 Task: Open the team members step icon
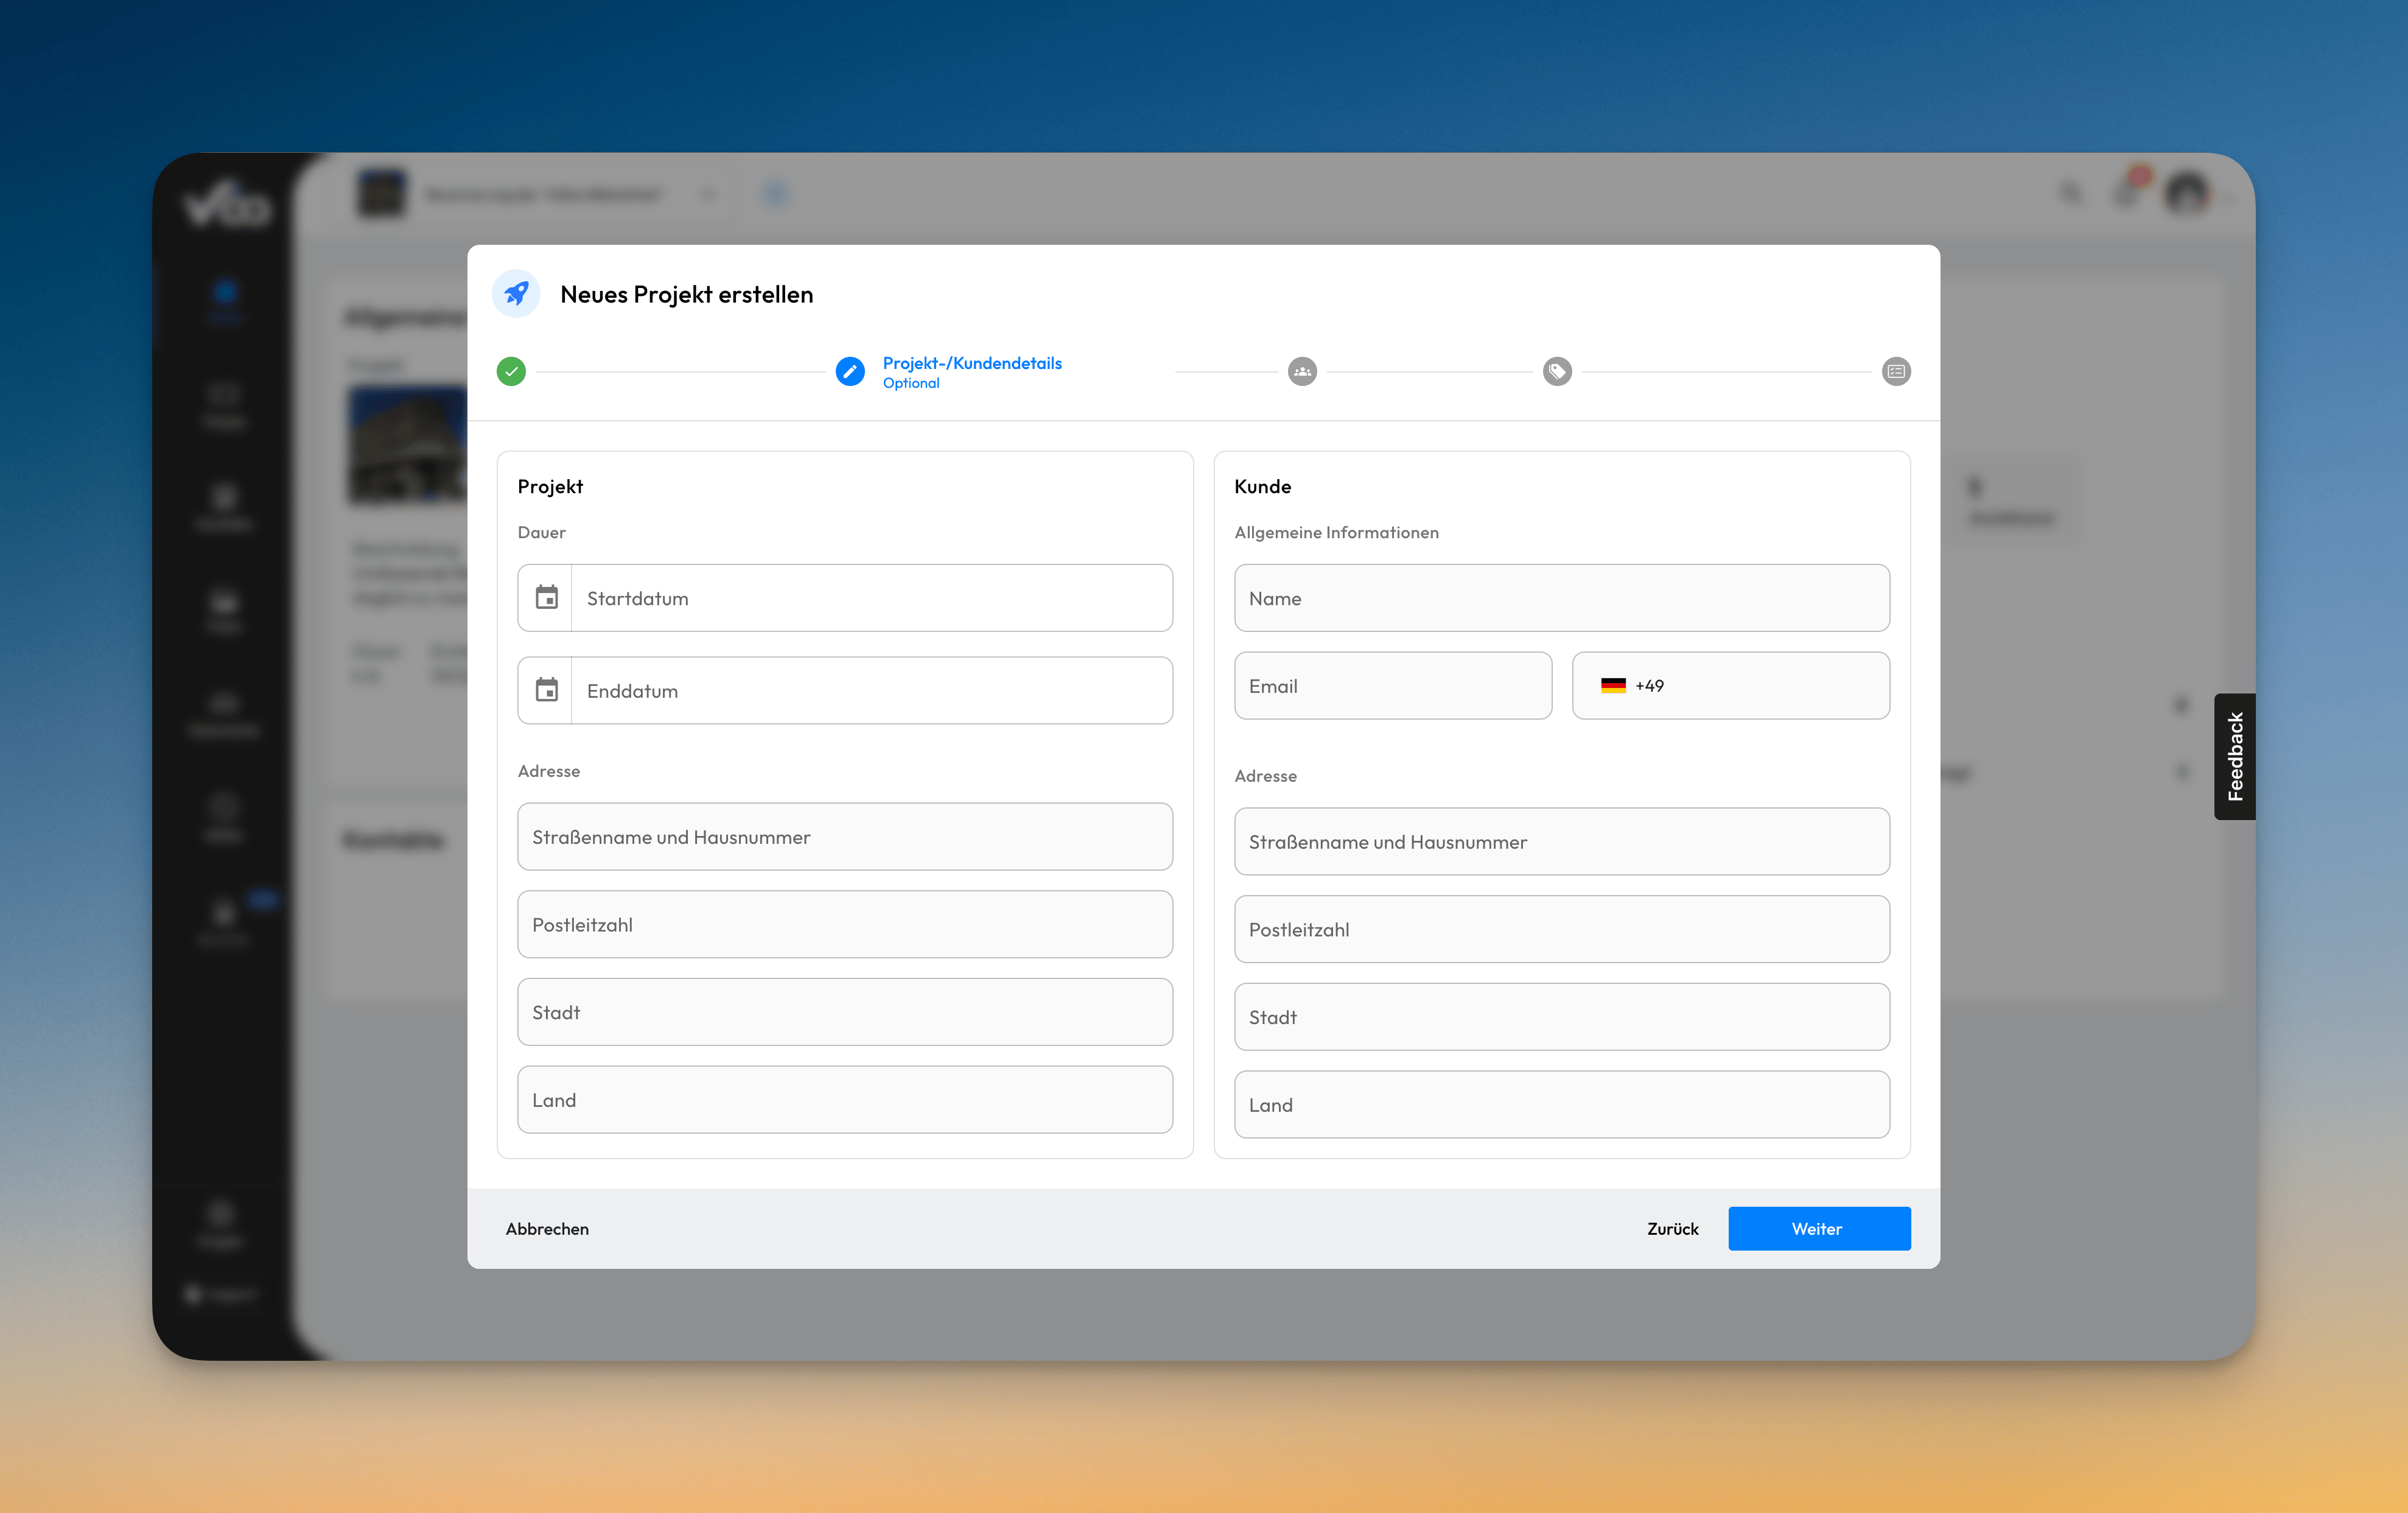pyautogui.click(x=1302, y=371)
